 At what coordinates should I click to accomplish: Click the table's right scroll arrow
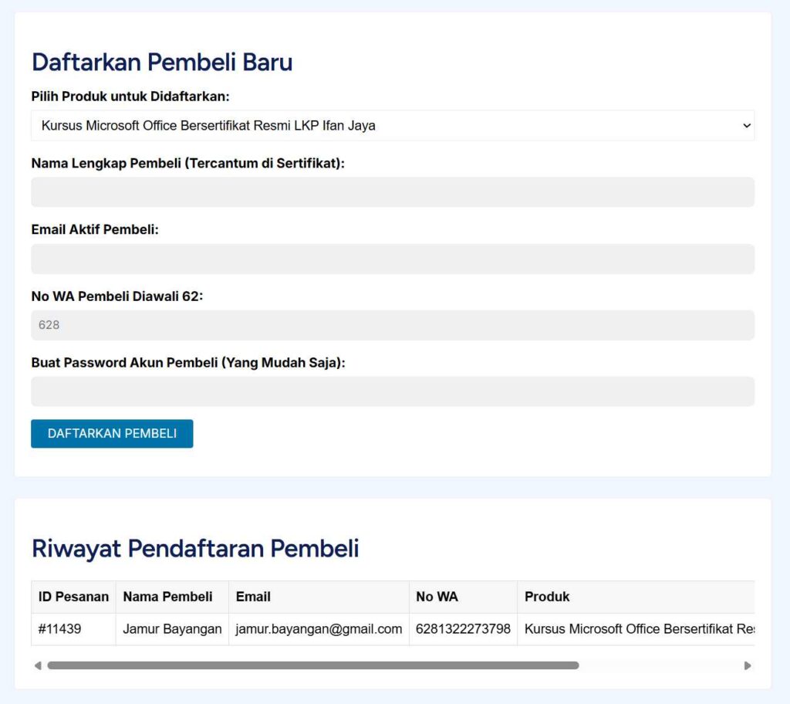tap(747, 665)
